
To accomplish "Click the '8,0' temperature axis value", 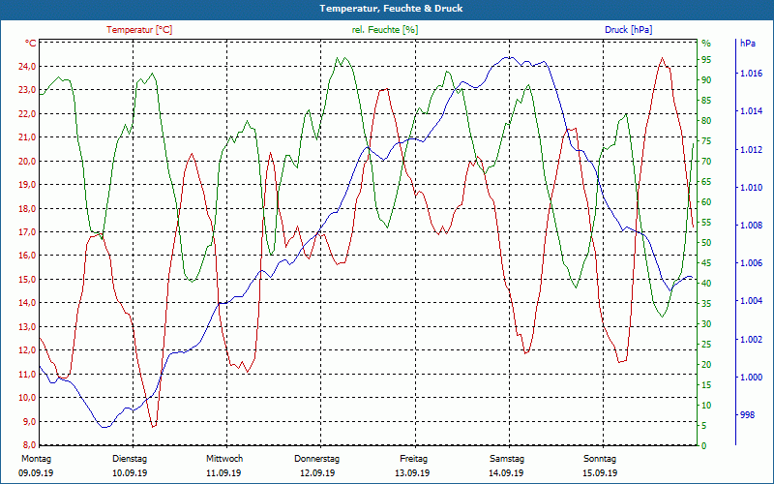I will 29,444.
